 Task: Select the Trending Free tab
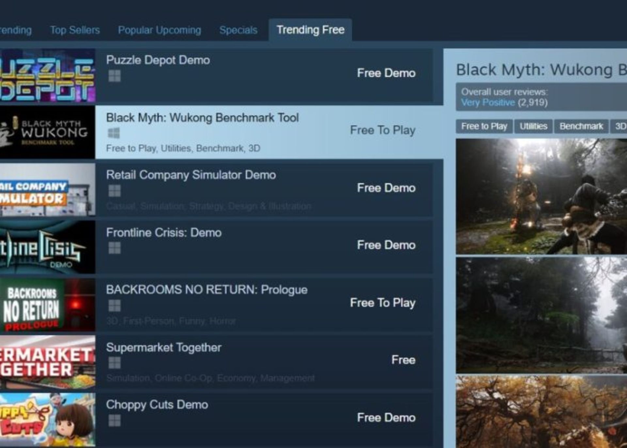[310, 30]
